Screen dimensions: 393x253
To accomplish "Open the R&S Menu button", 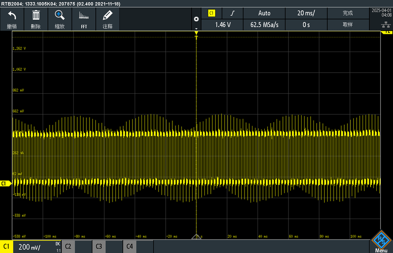I will 381,242.
